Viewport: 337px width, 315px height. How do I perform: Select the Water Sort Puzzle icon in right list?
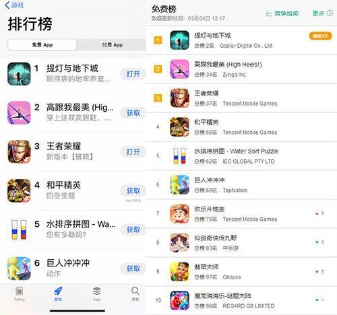click(x=179, y=155)
